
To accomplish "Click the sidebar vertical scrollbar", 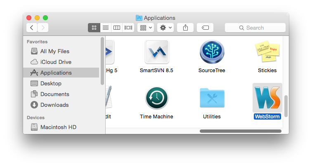I will pyautogui.click(x=102, y=61).
